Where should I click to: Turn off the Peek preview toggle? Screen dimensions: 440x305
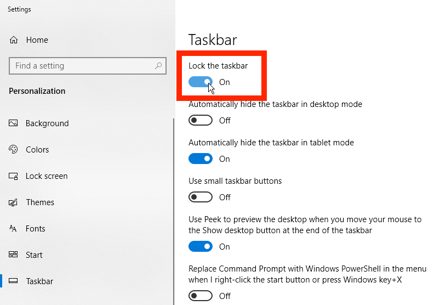coord(201,247)
